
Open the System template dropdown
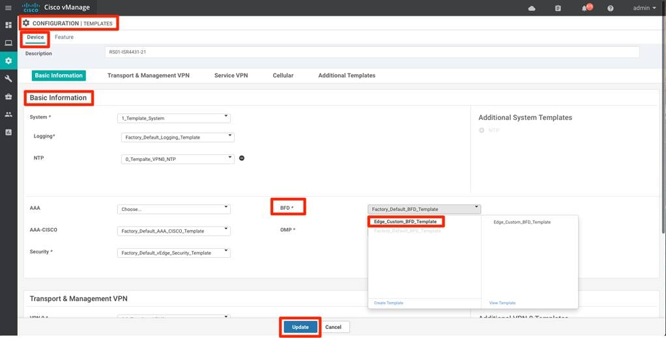(174, 118)
